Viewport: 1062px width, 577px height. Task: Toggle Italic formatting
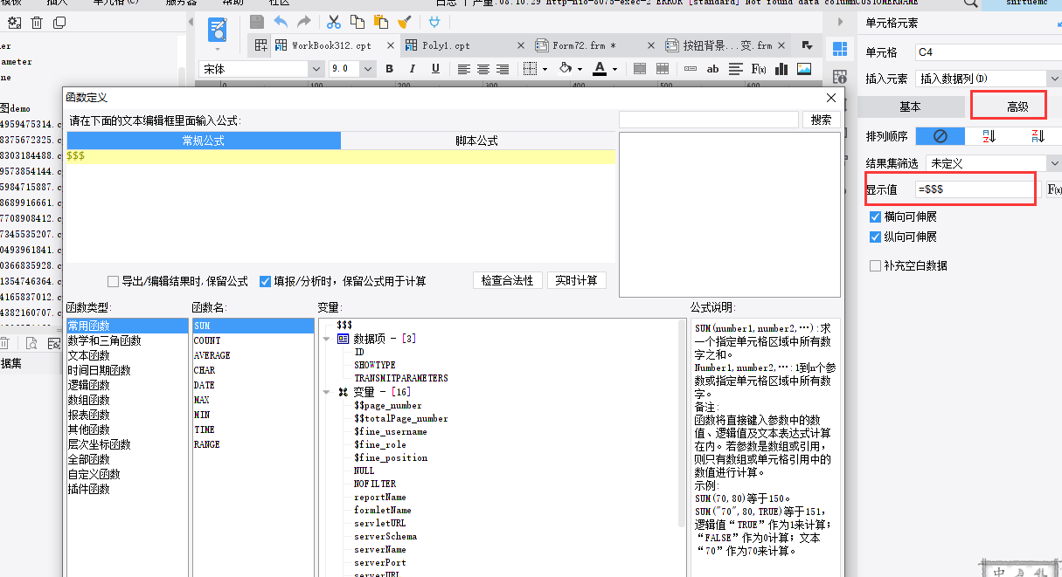[411, 69]
